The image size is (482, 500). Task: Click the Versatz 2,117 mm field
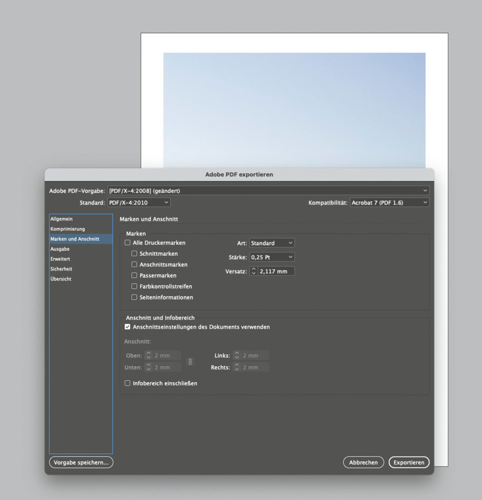(276, 271)
